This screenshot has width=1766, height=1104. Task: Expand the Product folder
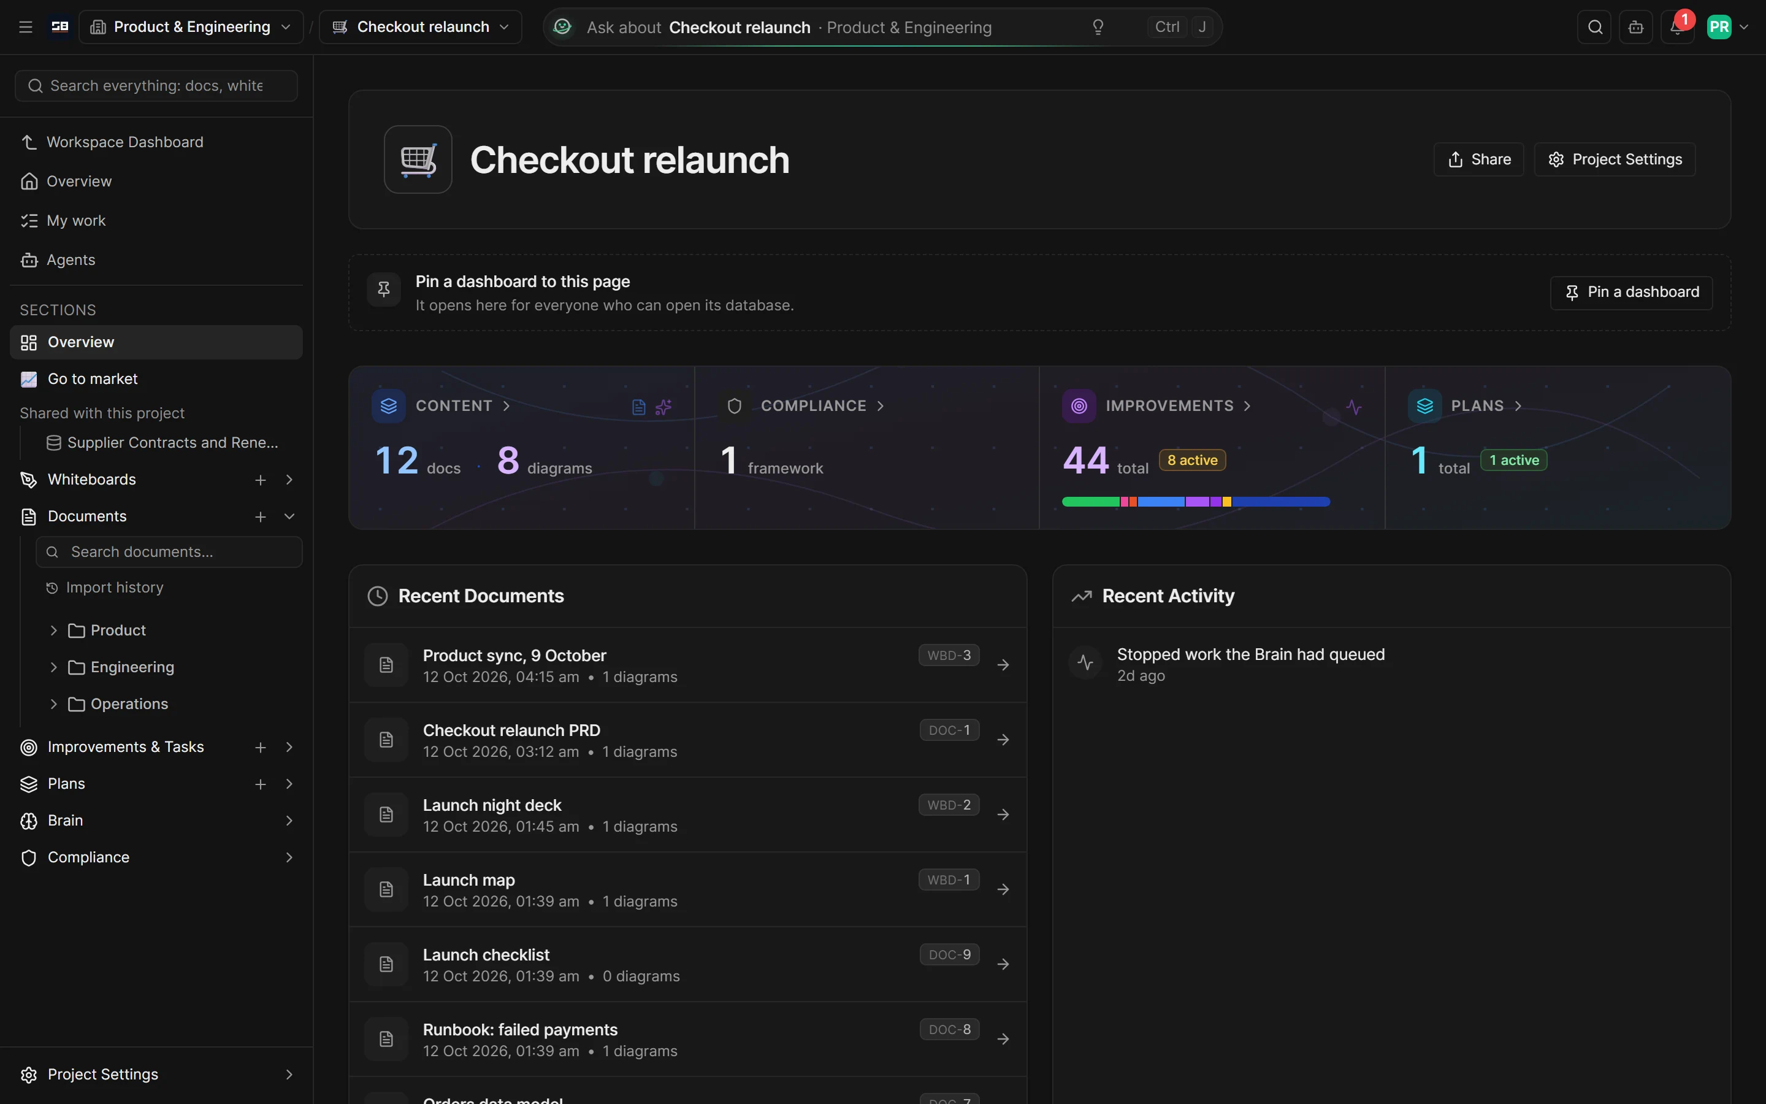tap(53, 630)
